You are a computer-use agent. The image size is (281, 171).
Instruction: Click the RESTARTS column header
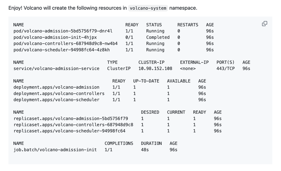[x=188, y=25]
